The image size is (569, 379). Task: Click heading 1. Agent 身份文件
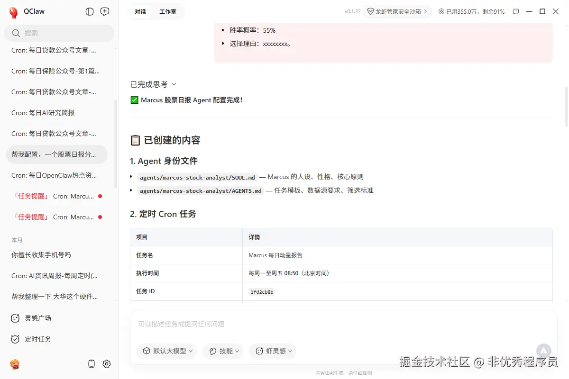pyautogui.click(x=164, y=161)
